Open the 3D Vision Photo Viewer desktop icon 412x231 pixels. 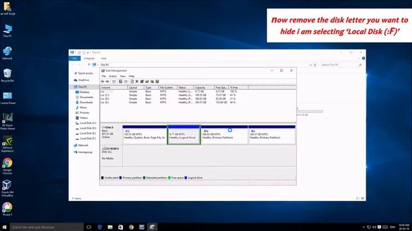coord(7,121)
